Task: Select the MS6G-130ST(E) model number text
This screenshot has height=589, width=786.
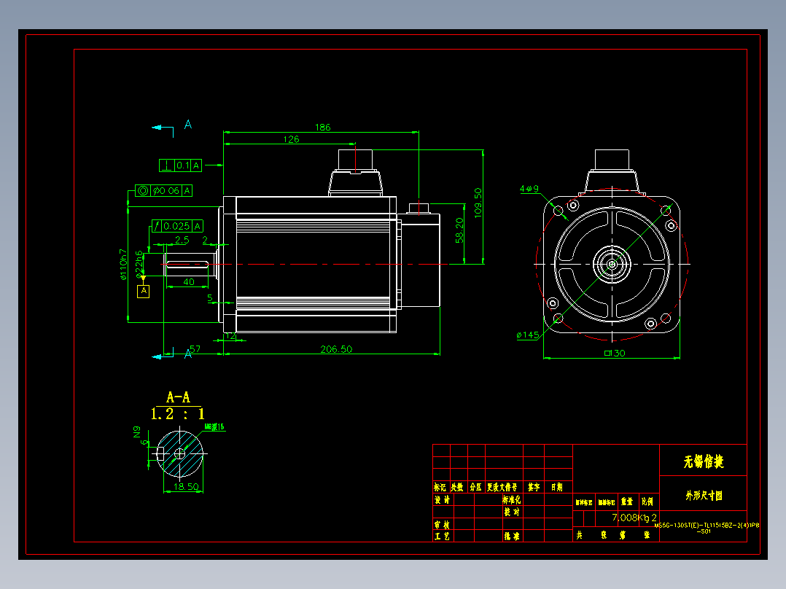Action: [x=707, y=528]
